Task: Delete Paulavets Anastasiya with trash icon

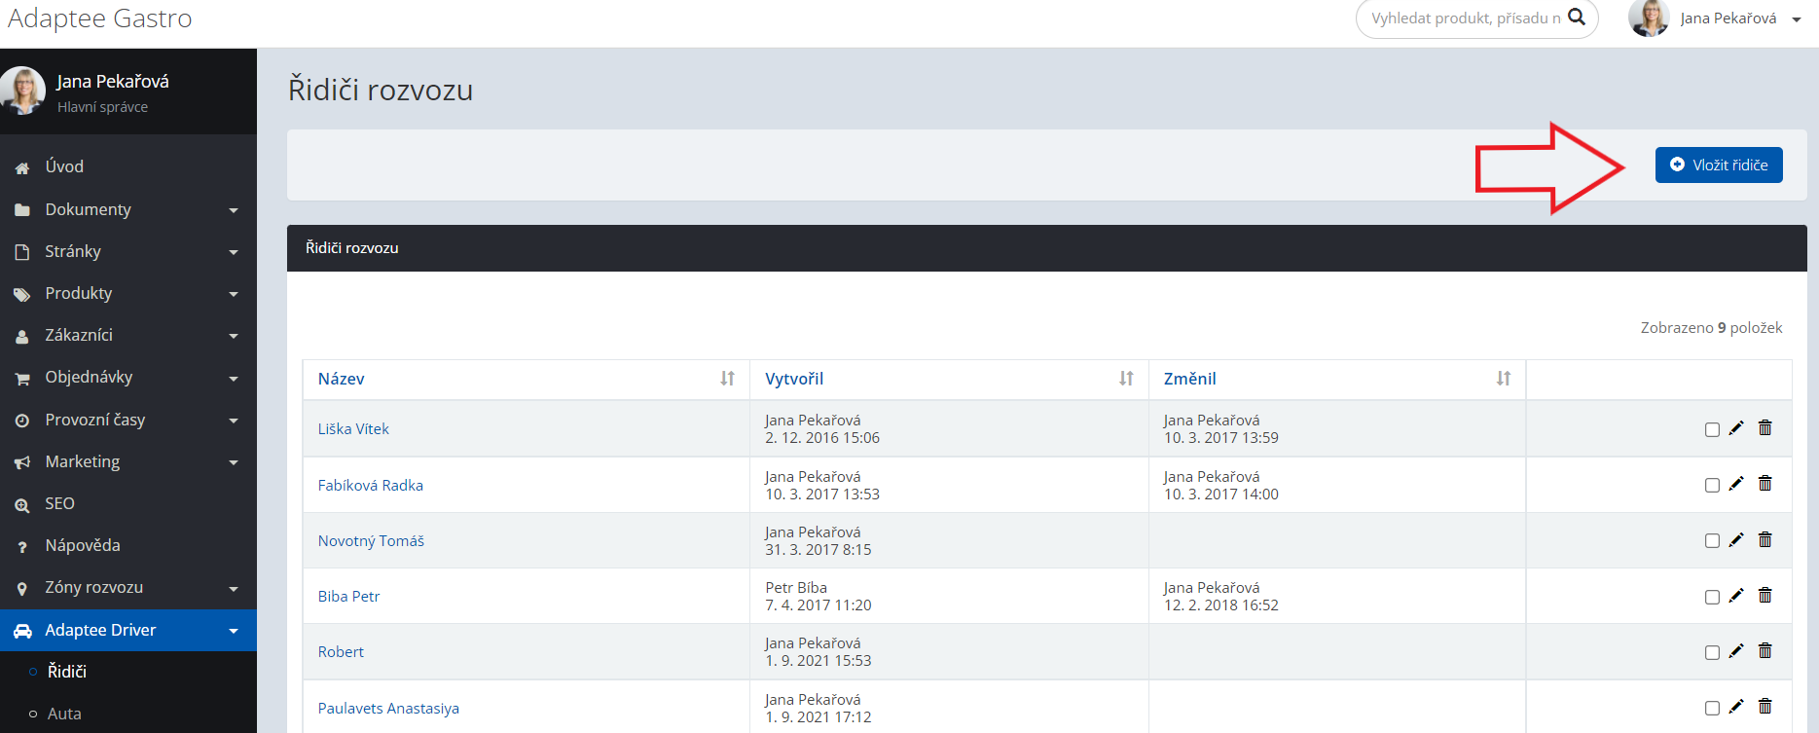Action: click(1765, 707)
